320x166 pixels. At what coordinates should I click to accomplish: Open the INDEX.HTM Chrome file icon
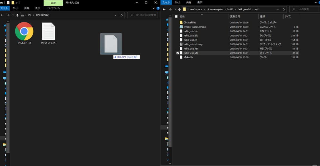point(24,31)
